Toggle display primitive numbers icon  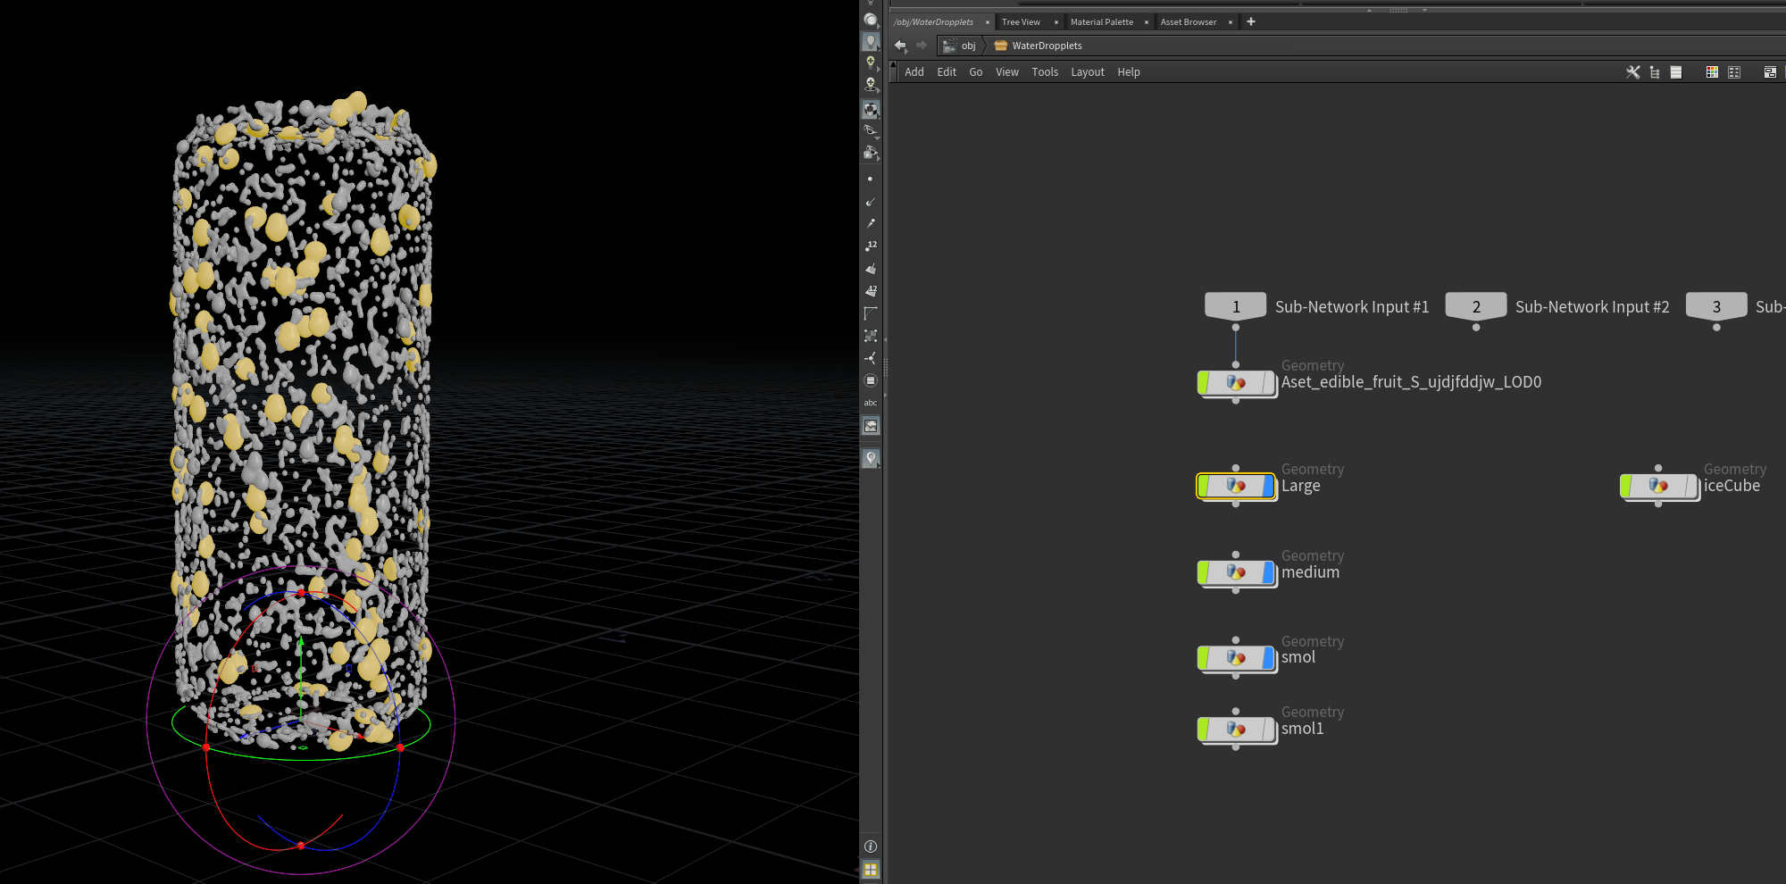pyautogui.click(x=871, y=291)
